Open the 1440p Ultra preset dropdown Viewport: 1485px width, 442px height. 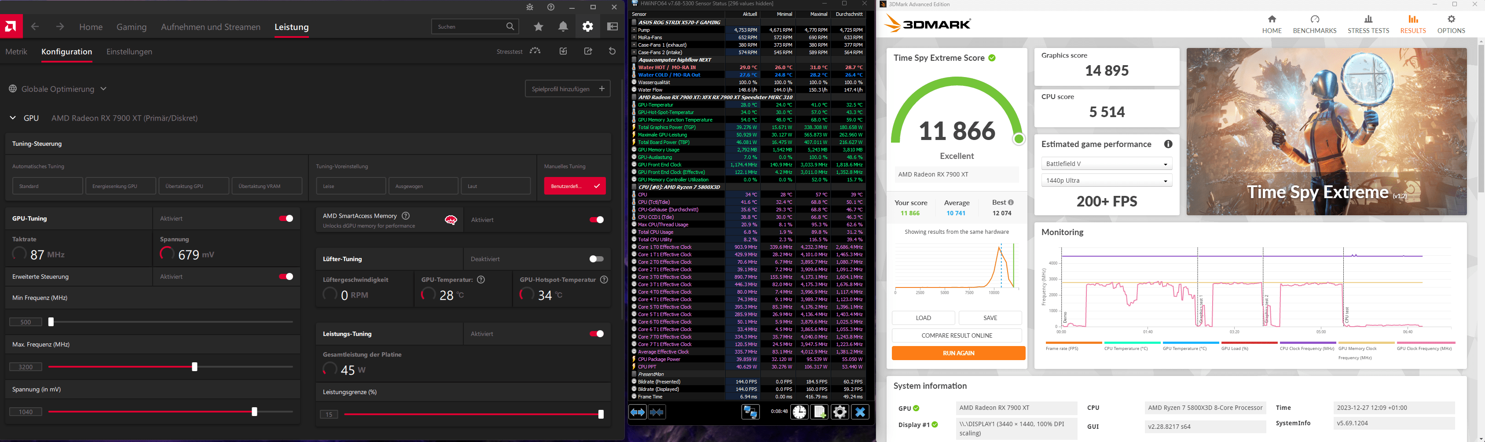(1106, 180)
